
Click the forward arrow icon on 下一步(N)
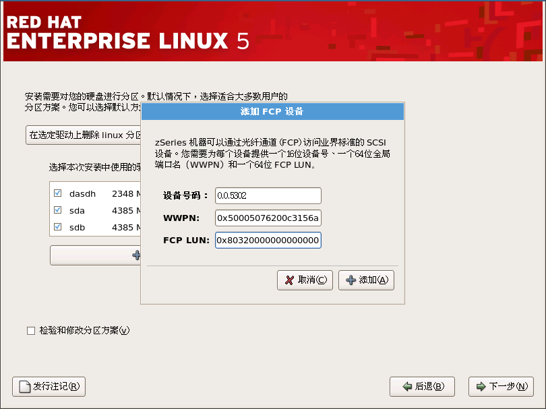481,386
